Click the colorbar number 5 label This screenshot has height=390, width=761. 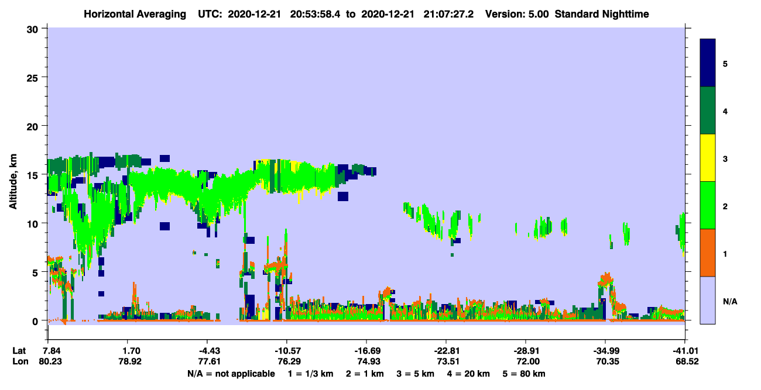pyautogui.click(x=725, y=63)
